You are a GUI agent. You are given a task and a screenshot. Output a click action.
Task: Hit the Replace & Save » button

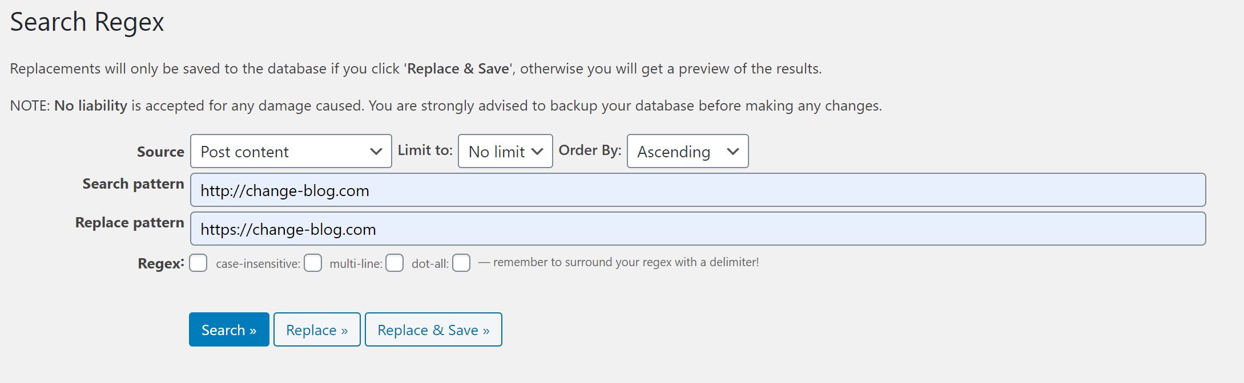[x=433, y=329]
